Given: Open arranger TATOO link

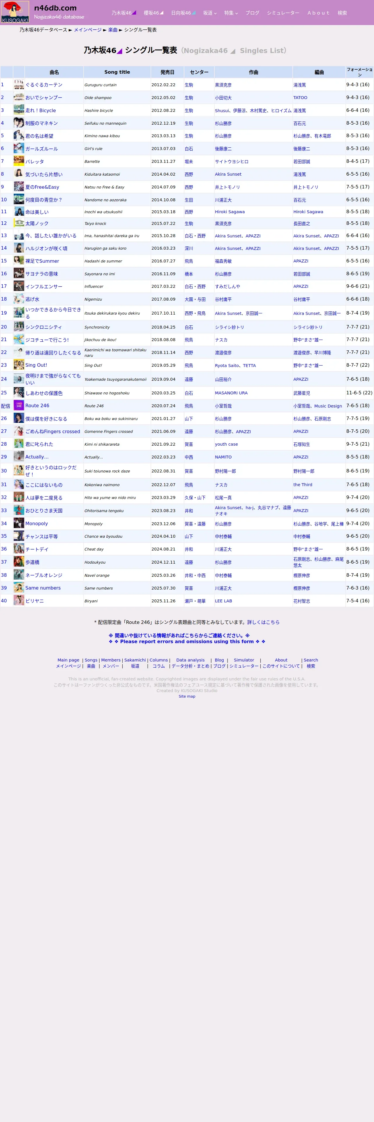Looking at the screenshot, I should (x=300, y=98).
